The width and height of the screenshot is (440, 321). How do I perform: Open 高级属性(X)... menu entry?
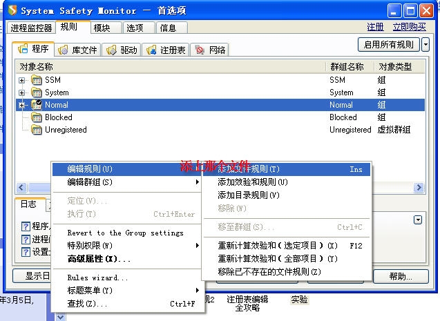click(127, 259)
